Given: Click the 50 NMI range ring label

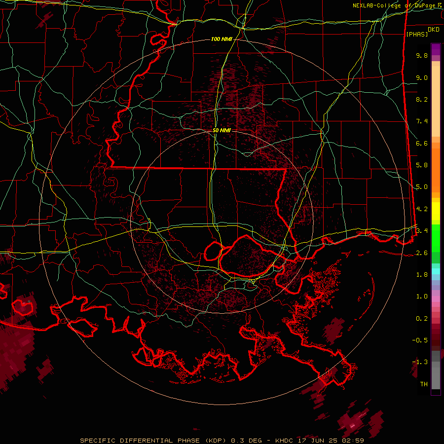Looking at the screenshot, I should 222,131.
